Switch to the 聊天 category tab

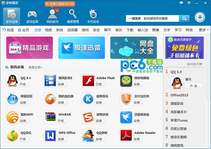click(108, 30)
